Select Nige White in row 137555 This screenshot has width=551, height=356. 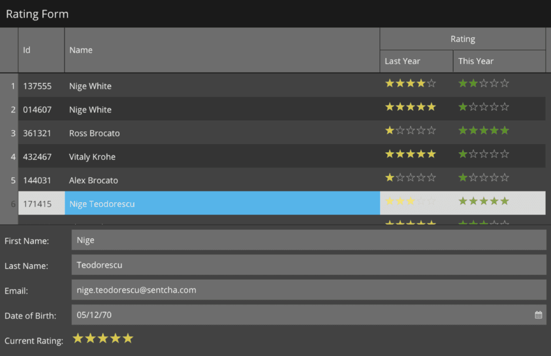click(x=222, y=86)
